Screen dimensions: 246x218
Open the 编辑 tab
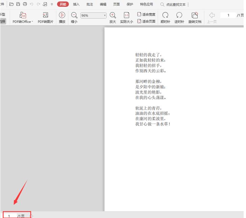[103, 4]
